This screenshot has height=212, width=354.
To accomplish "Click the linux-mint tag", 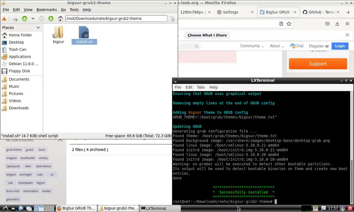I will (13, 191).
